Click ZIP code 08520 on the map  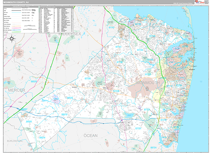pos(34,82)
